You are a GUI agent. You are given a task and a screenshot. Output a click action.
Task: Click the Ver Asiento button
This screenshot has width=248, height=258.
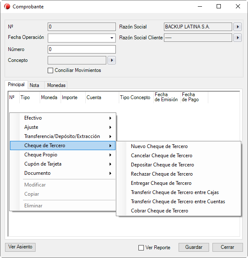20,247
